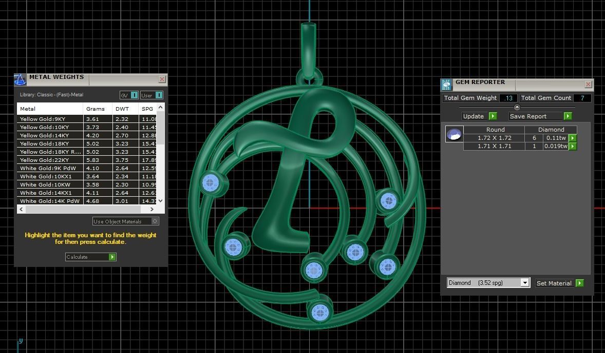605x353 pixels.
Task: Click the 1.71 X 1.71 gem size cell
Action: [494, 147]
